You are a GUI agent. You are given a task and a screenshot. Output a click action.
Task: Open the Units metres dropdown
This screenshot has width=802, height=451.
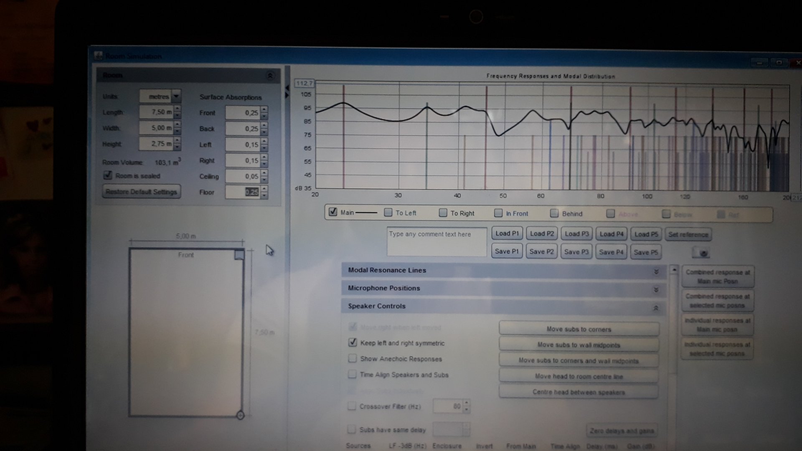tap(176, 96)
